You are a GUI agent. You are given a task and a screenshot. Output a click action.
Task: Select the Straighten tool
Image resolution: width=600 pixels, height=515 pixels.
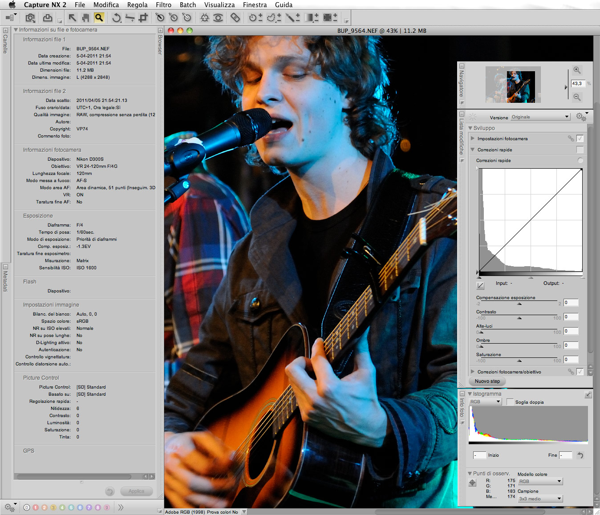(130, 17)
